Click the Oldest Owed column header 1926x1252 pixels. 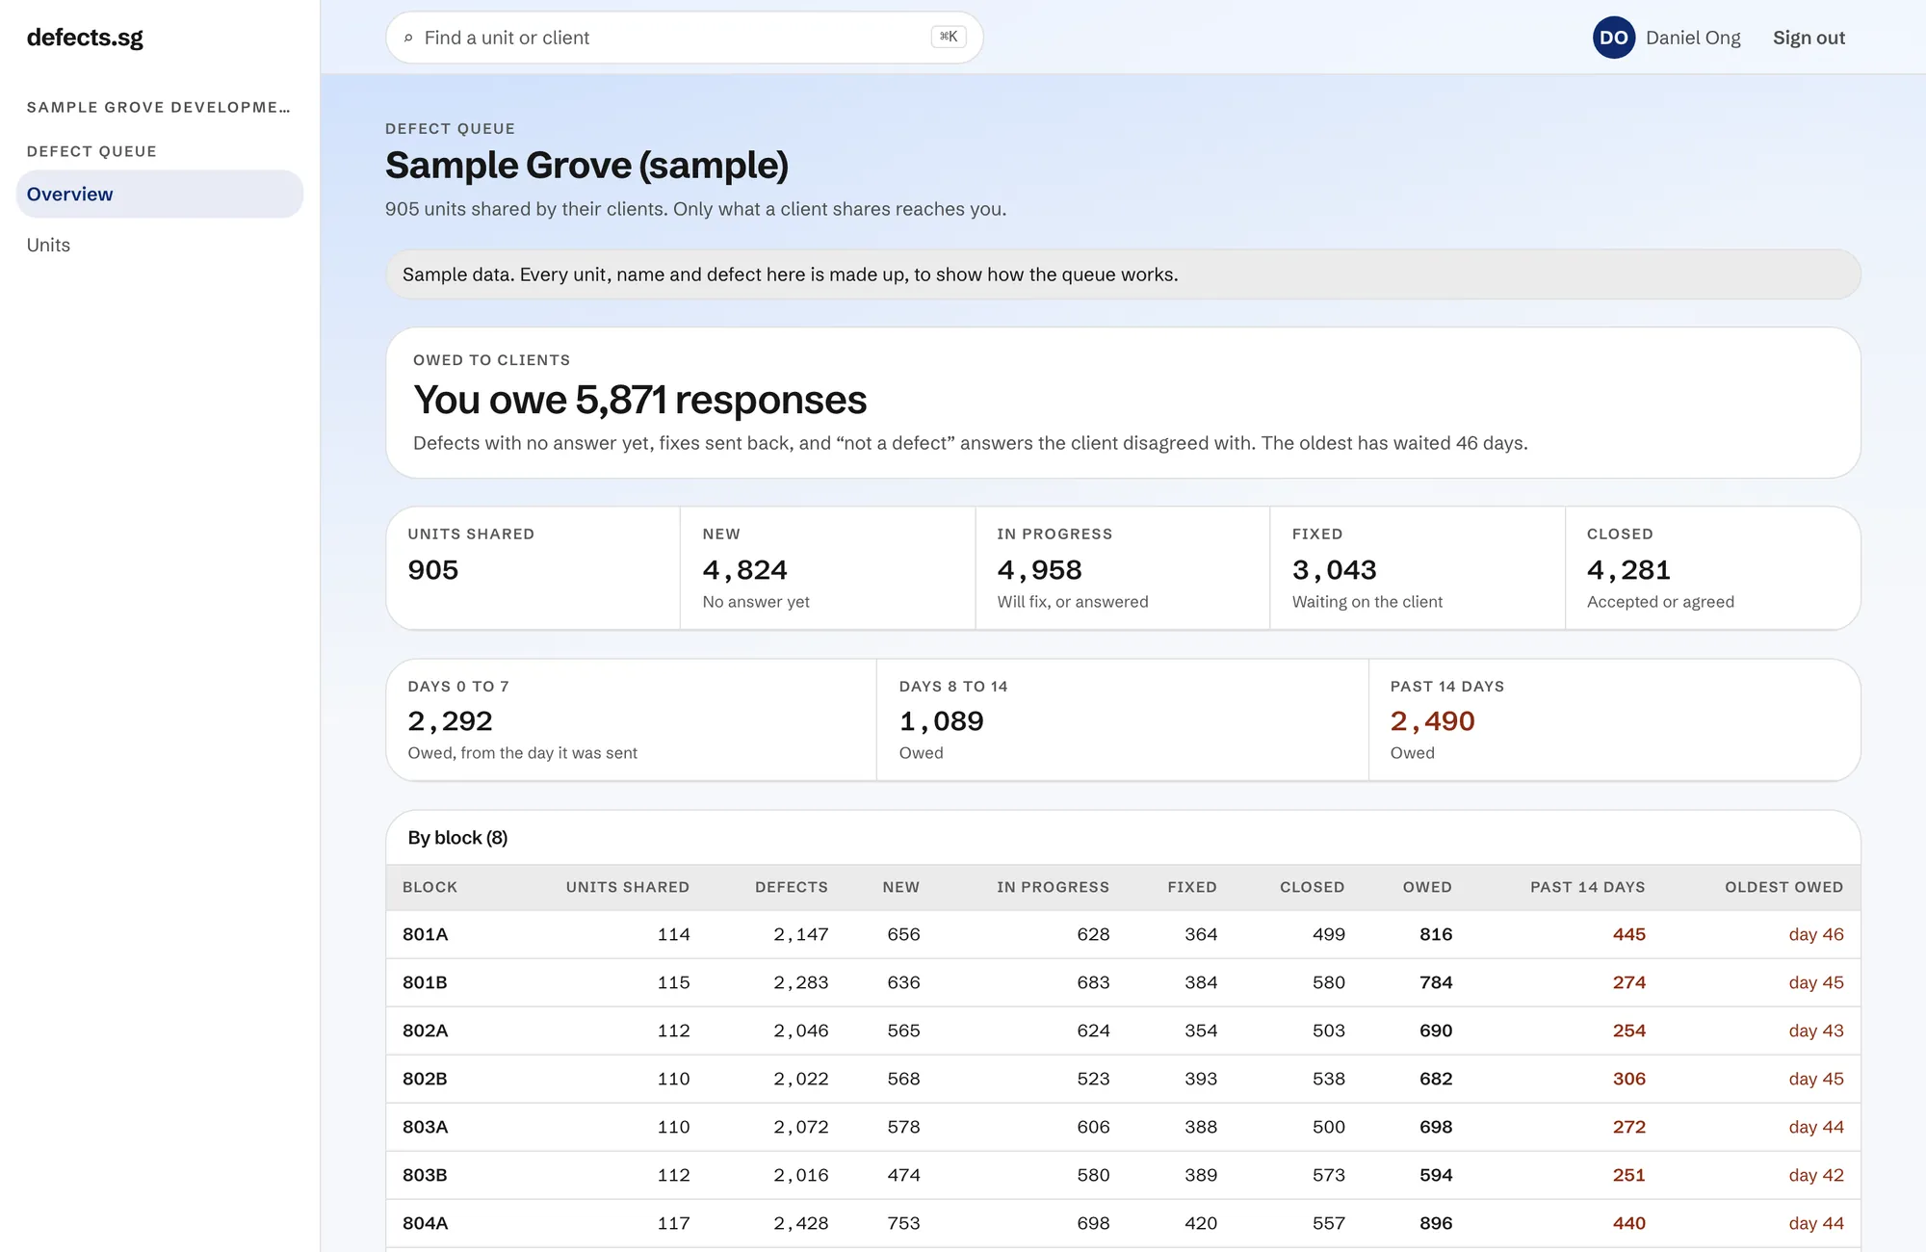coord(1783,887)
